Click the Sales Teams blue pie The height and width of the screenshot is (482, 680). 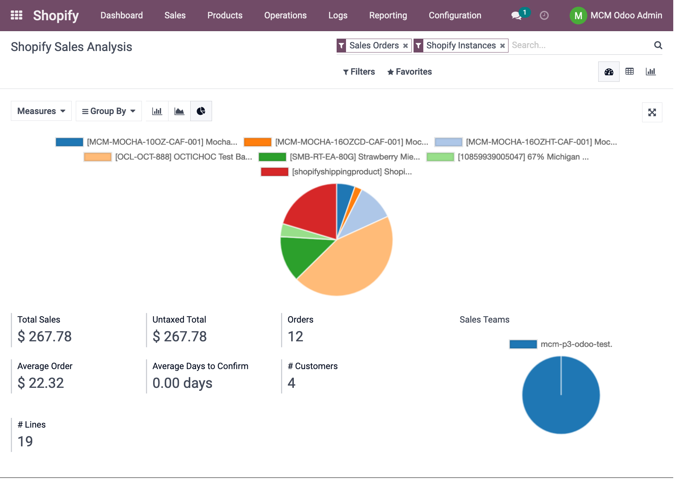(x=561, y=395)
